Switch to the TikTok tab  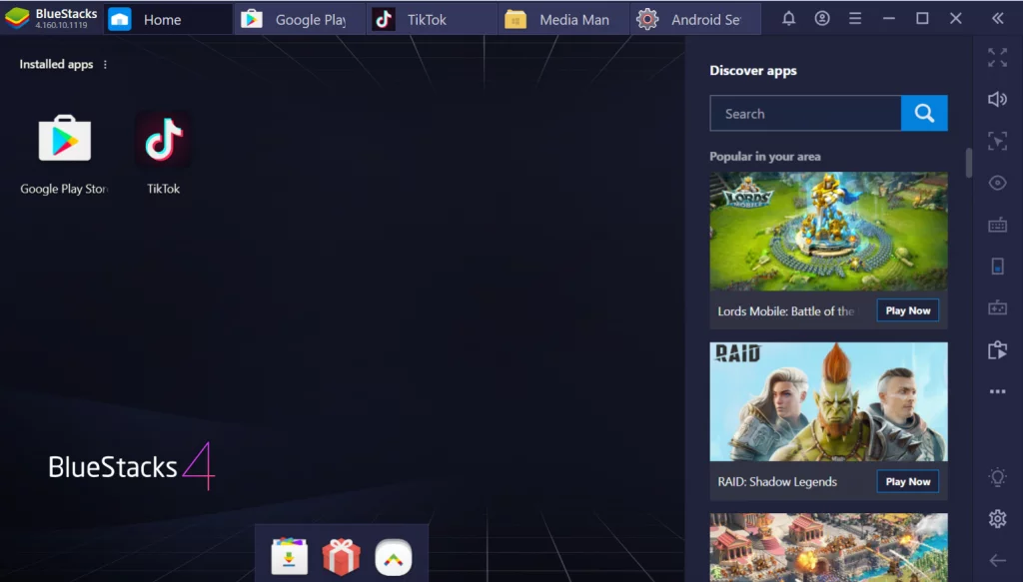point(432,20)
